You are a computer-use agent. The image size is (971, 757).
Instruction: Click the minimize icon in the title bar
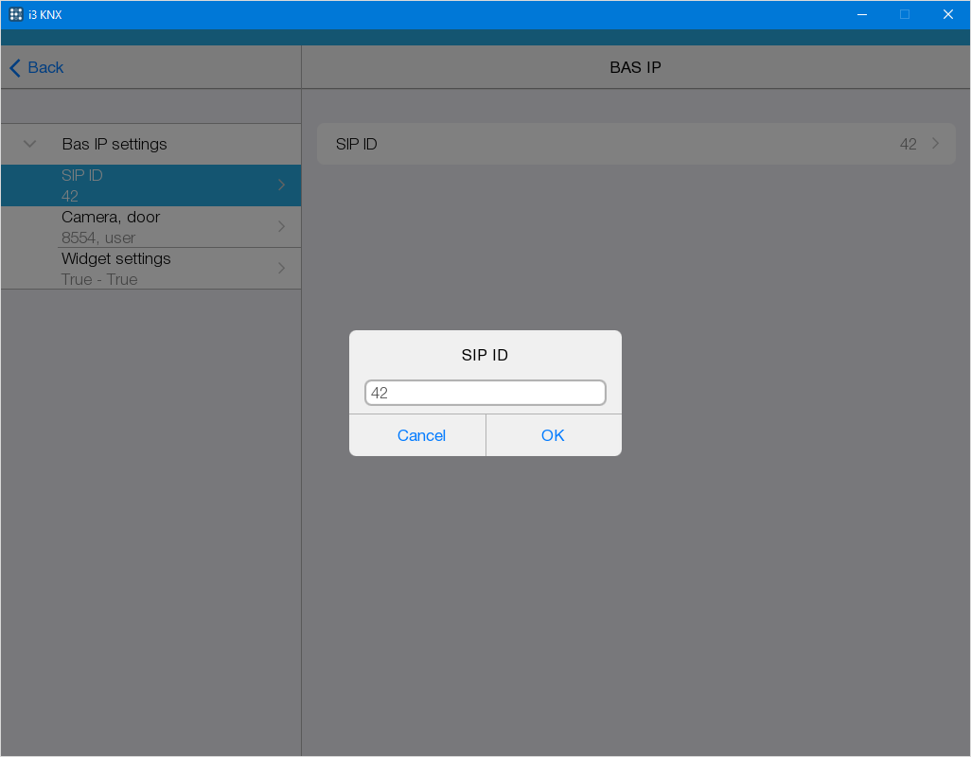click(x=861, y=14)
